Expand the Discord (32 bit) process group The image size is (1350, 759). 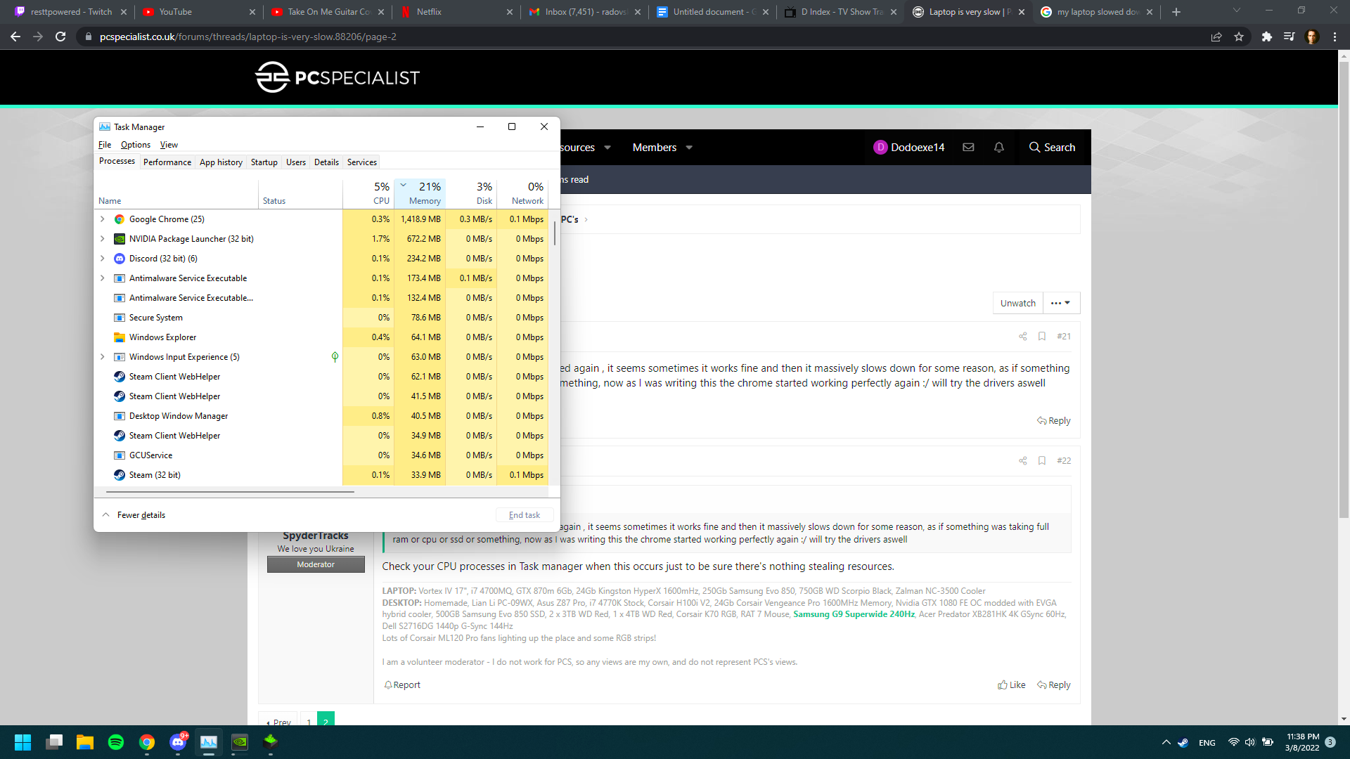103,259
